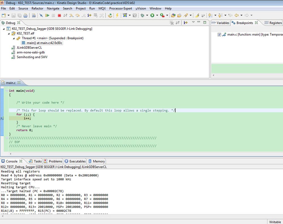Uncheck the main.c temporary breakpoint checkbox
The image size is (283, 224).
pyautogui.click(x=219, y=34)
